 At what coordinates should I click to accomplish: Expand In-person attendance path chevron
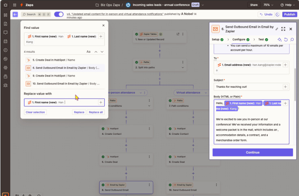[x=141, y=93]
